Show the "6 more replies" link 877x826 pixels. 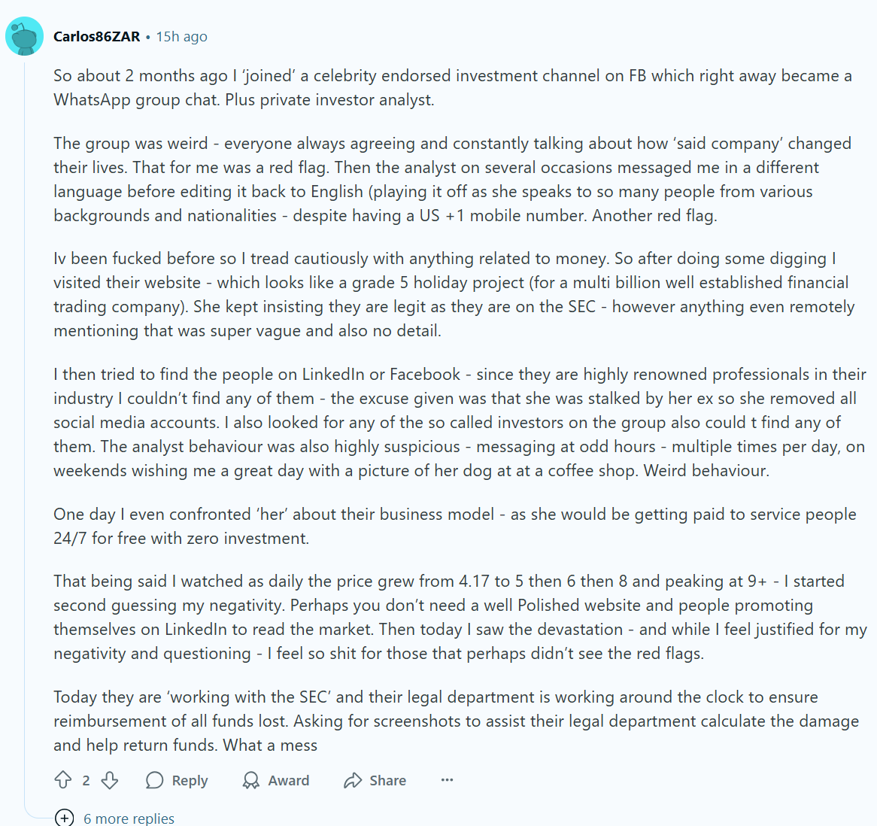point(129,818)
